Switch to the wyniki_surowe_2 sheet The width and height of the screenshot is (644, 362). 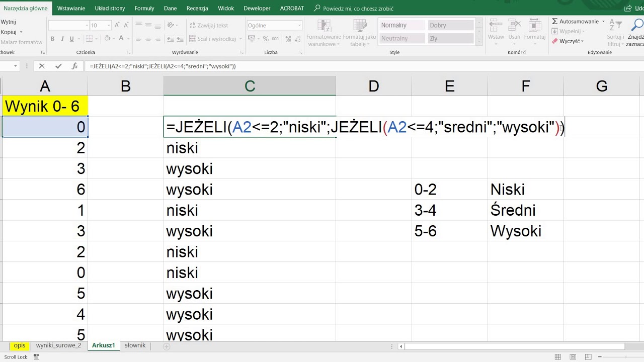click(x=58, y=346)
